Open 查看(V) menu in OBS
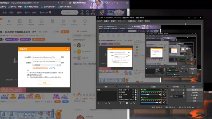This screenshot has width=212, height=119. tap(113, 21)
